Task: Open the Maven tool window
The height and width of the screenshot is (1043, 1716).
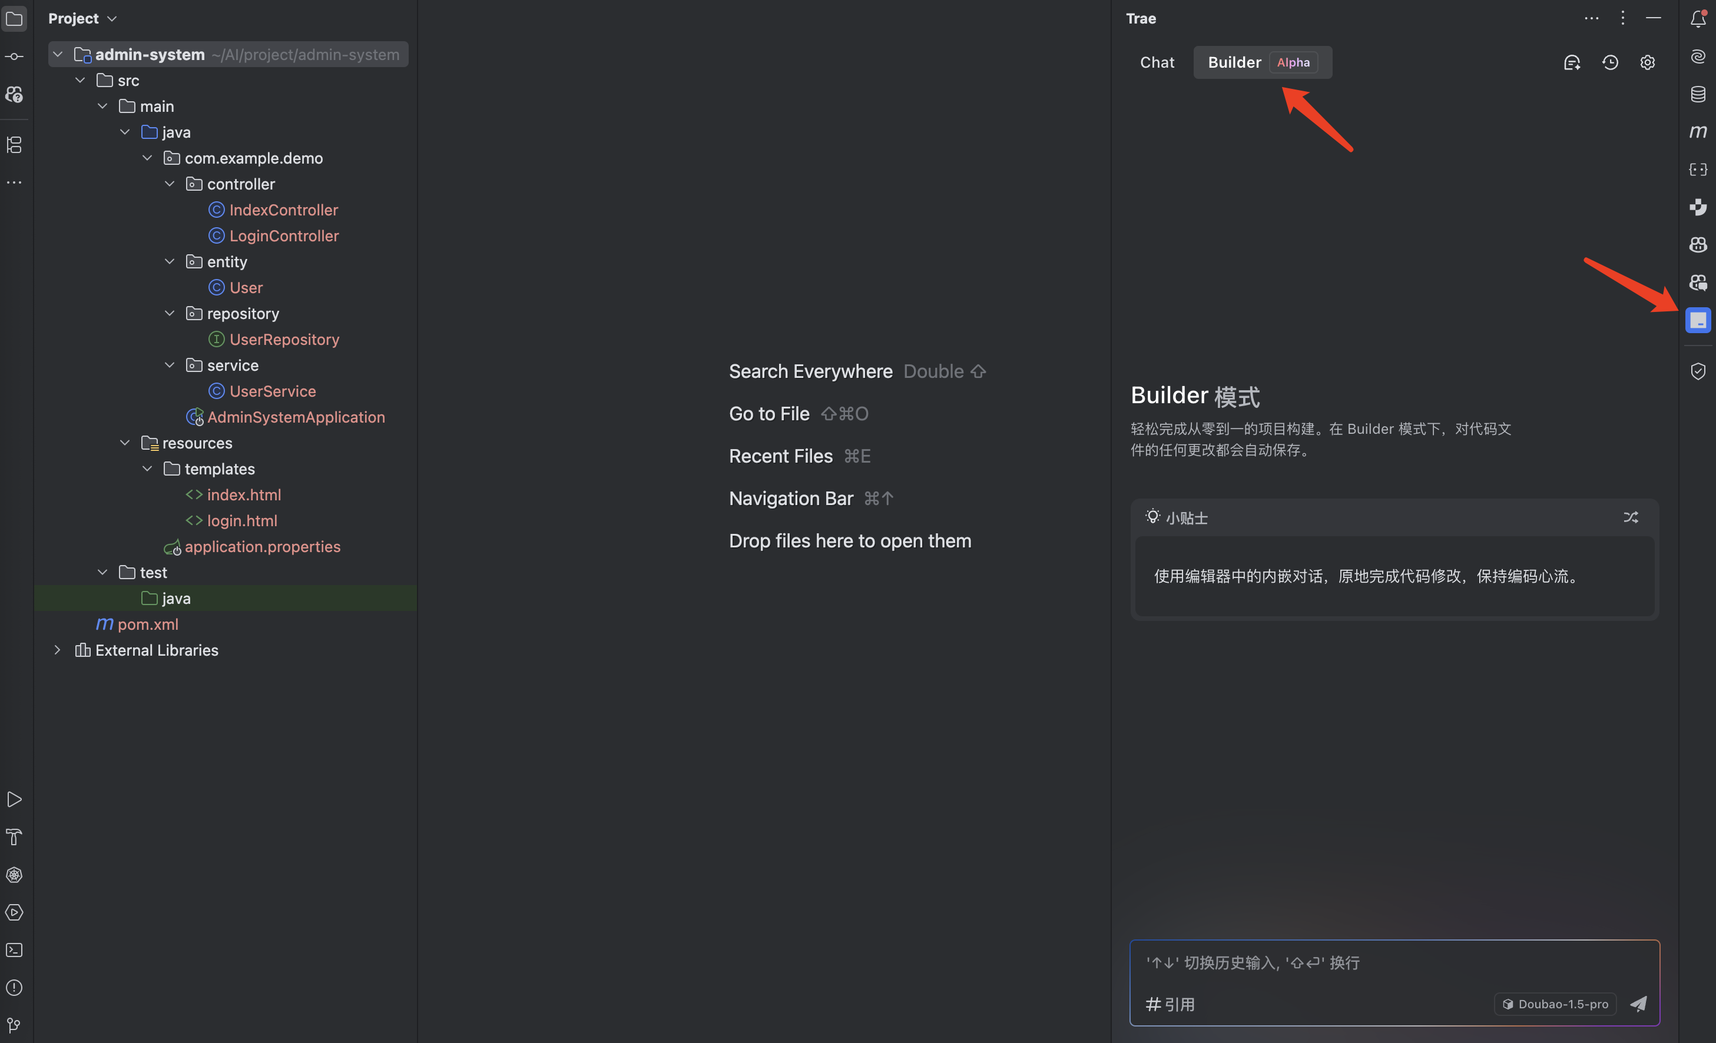Action: (1697, 132)
